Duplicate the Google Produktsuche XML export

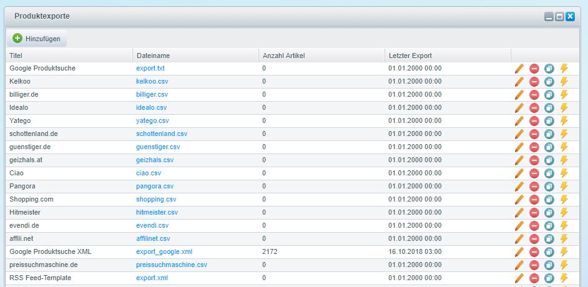click(549, 252)
